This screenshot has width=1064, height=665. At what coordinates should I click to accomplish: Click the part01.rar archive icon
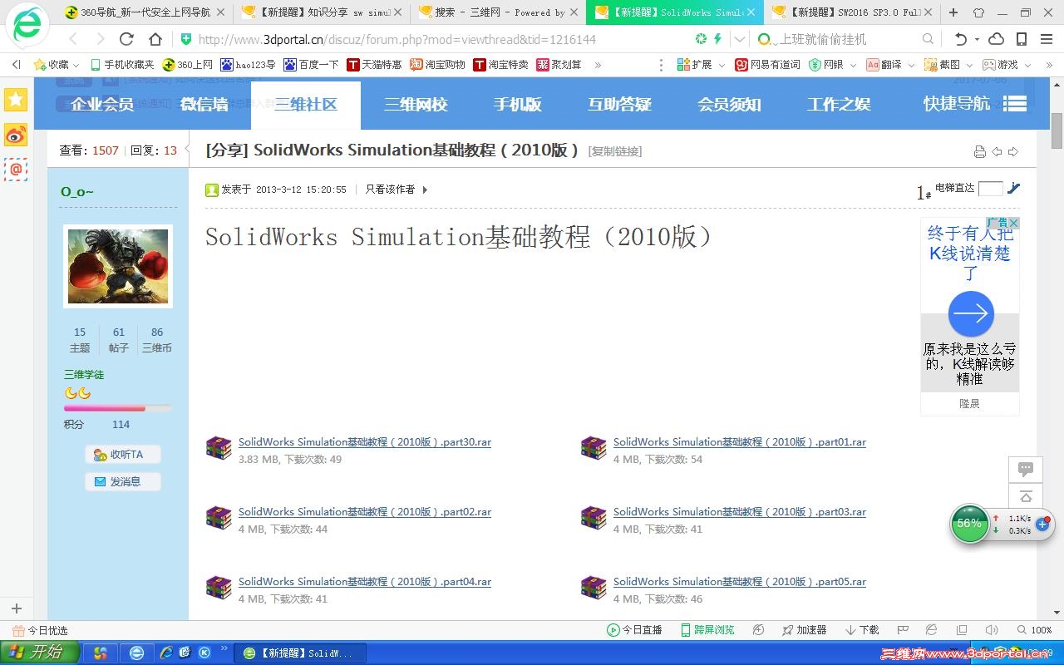coord(594,448)
